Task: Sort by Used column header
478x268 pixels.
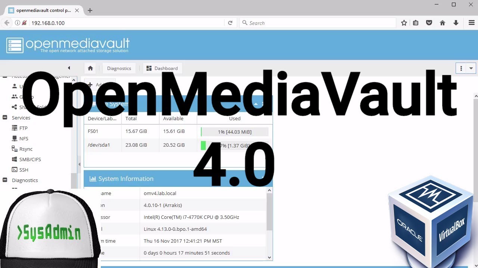Action: [x=235, y=118]
